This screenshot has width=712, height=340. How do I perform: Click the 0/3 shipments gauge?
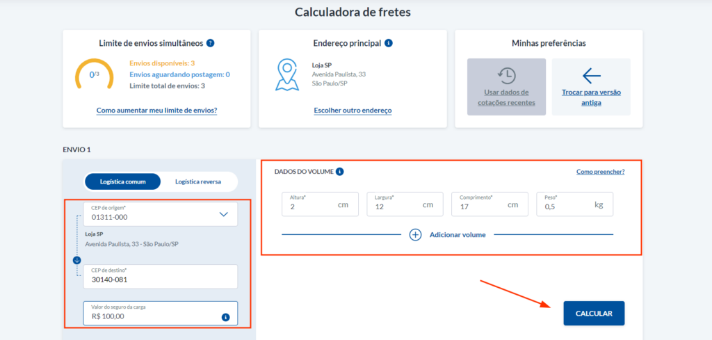coord(94,74)
